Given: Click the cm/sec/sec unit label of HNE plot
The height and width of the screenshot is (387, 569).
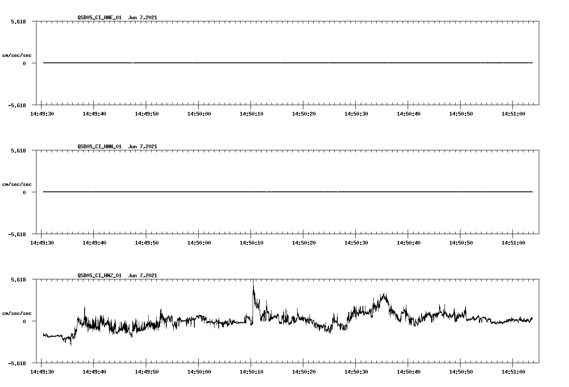Looking at the screenshot, I should 17,56.
